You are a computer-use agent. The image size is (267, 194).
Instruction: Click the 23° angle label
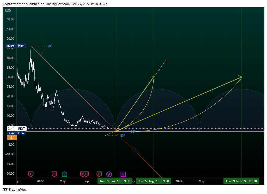click(123, 135)
